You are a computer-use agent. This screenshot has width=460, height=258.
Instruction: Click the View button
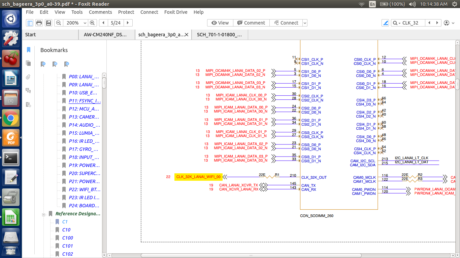click(x=220, y=23)
